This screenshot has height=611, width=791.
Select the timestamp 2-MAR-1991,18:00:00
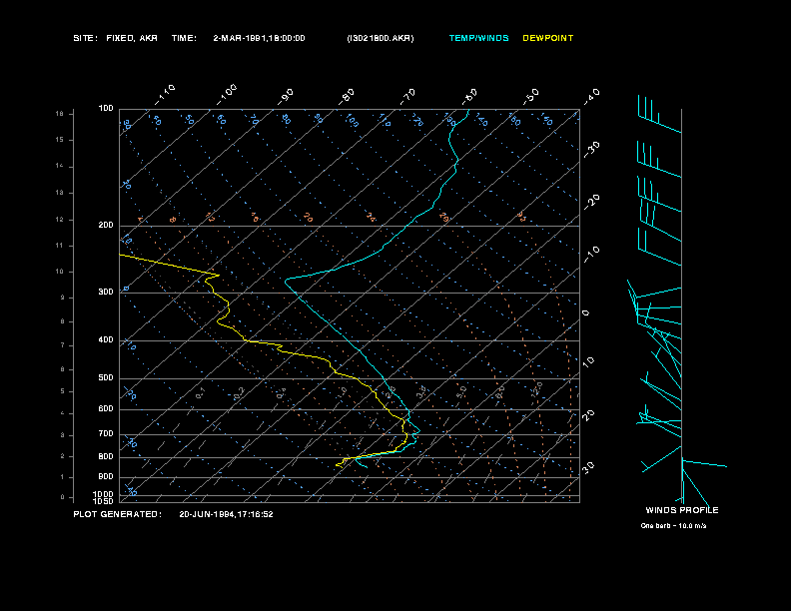(x=259, y=38)
